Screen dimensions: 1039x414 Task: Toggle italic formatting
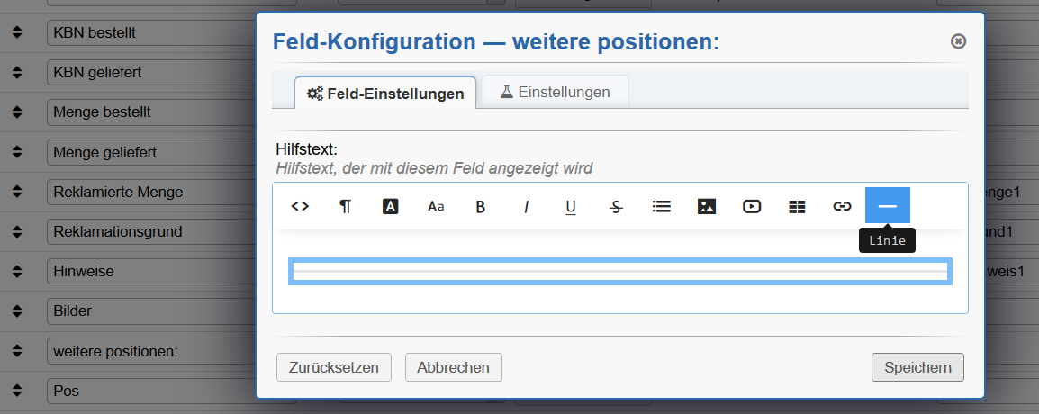[526, 206]
